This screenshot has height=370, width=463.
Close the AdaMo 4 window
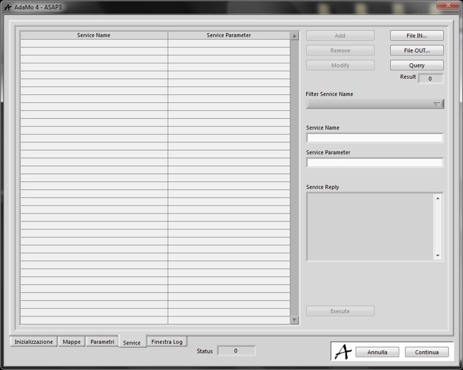click(x=448, y=5)
